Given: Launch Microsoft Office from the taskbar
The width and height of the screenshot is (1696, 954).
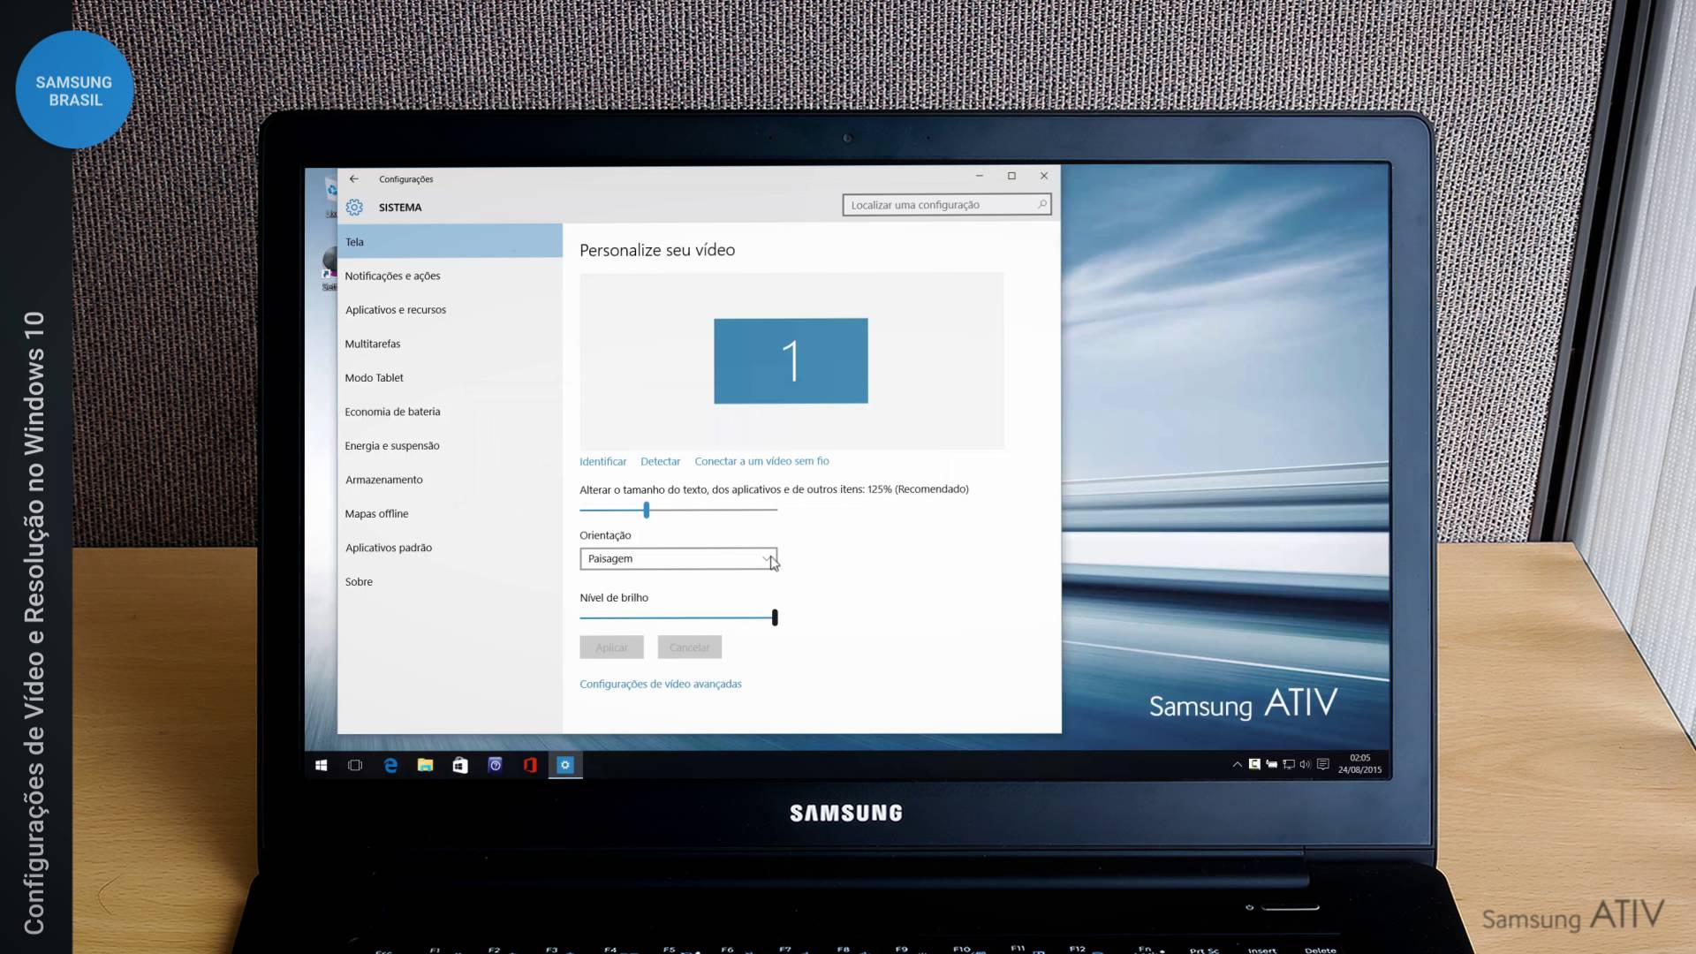Looking at the screenshot, I should coord(530,765).
